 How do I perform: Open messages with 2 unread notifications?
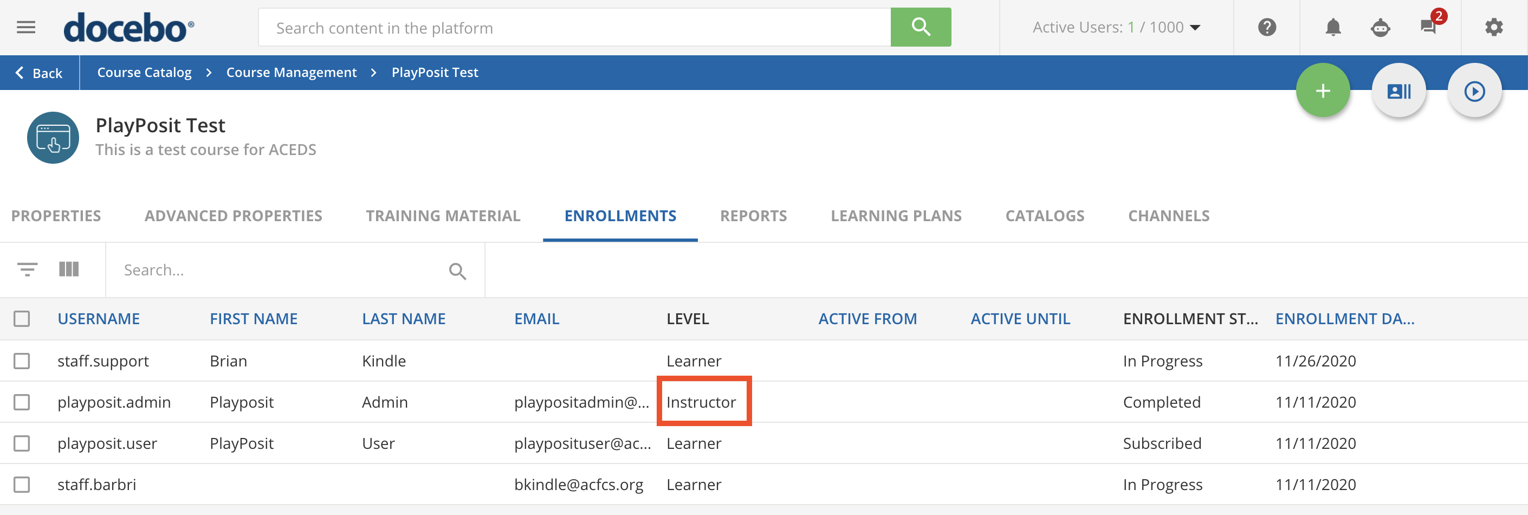click(1429, 27)
